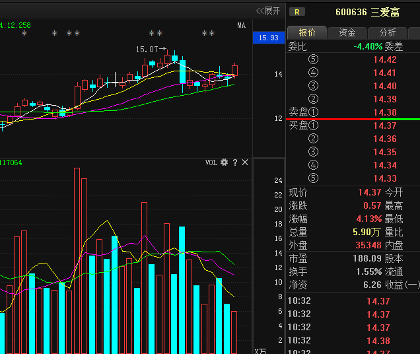
Task: Click the 市盈 value 188.09
Action: click(x=367, y=258)
